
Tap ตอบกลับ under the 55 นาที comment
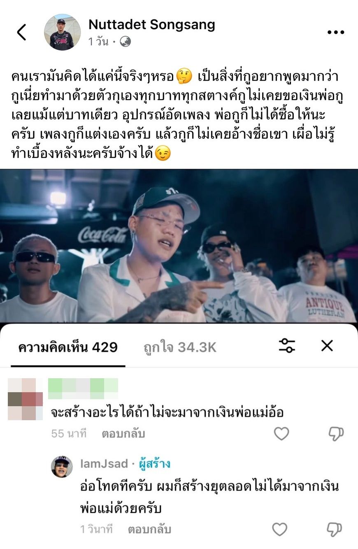[123, 433]
